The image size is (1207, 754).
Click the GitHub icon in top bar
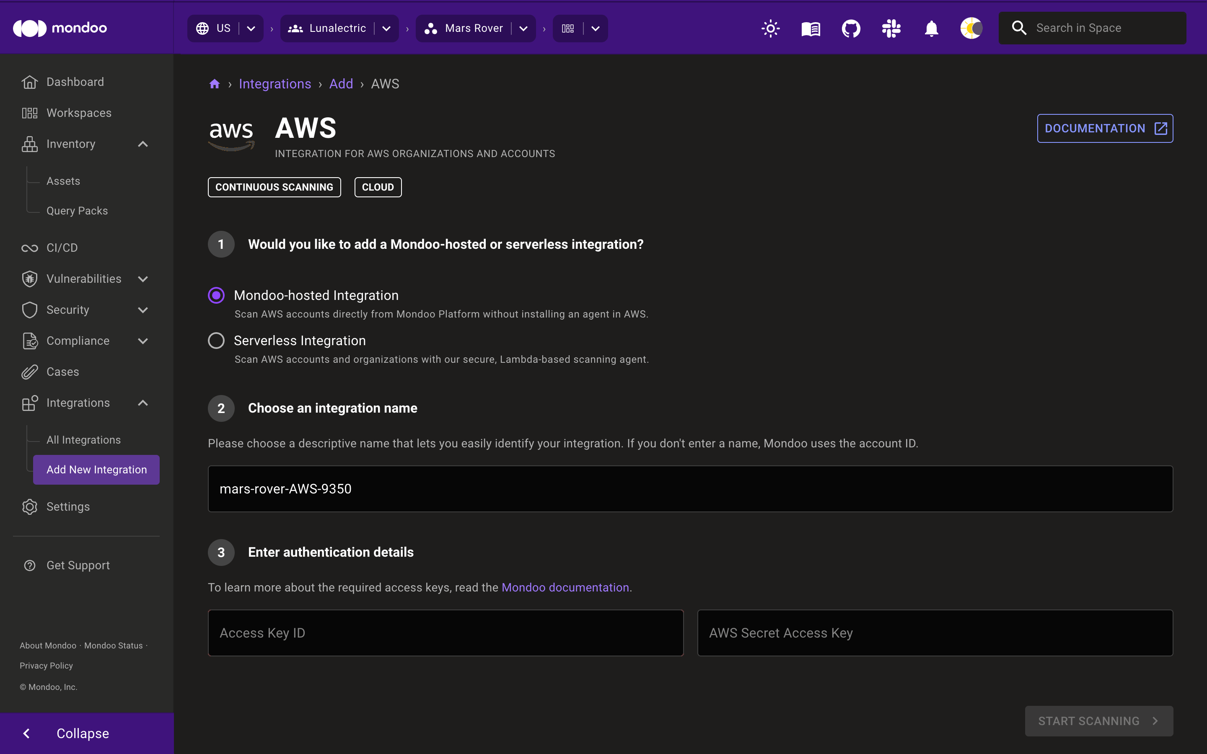click(850, 28)
